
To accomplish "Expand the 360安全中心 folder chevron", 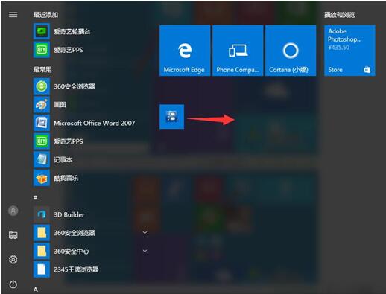I will pos(145,251).
